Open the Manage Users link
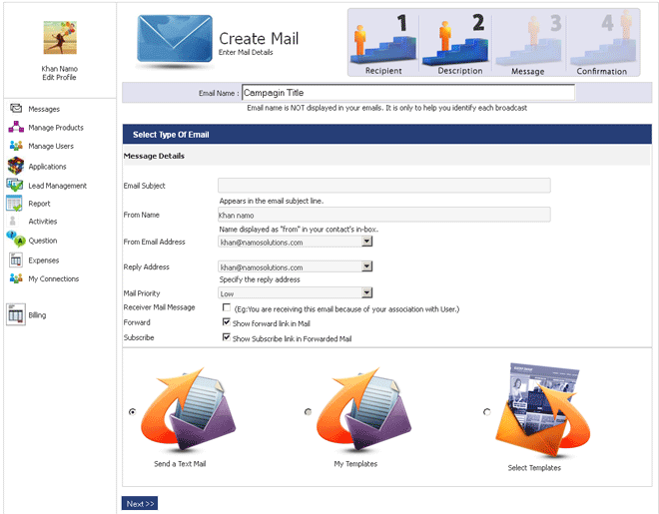 click(51, 146)
